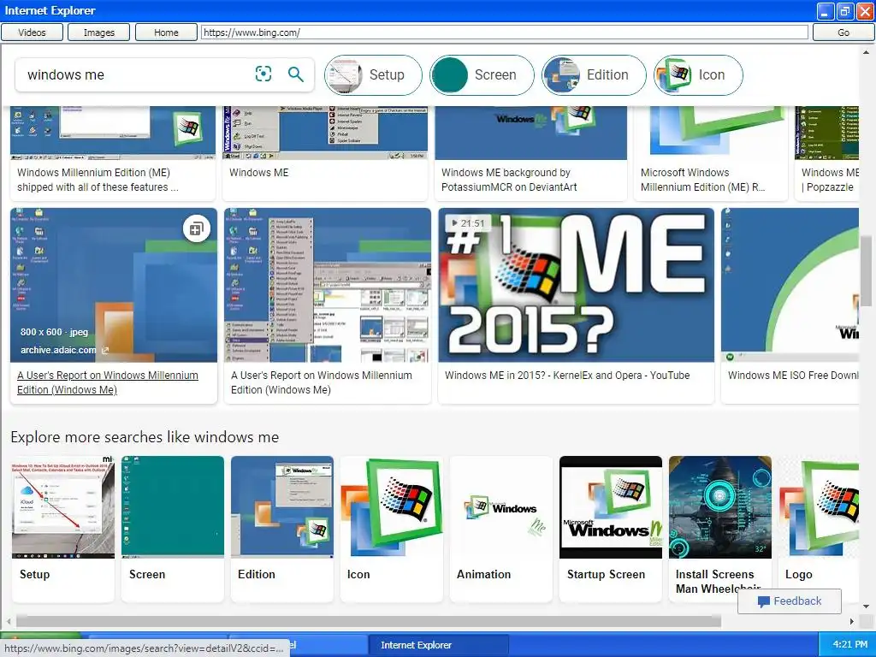Open the Screen related search card
The image size is (876, 657).
point(173,529)
